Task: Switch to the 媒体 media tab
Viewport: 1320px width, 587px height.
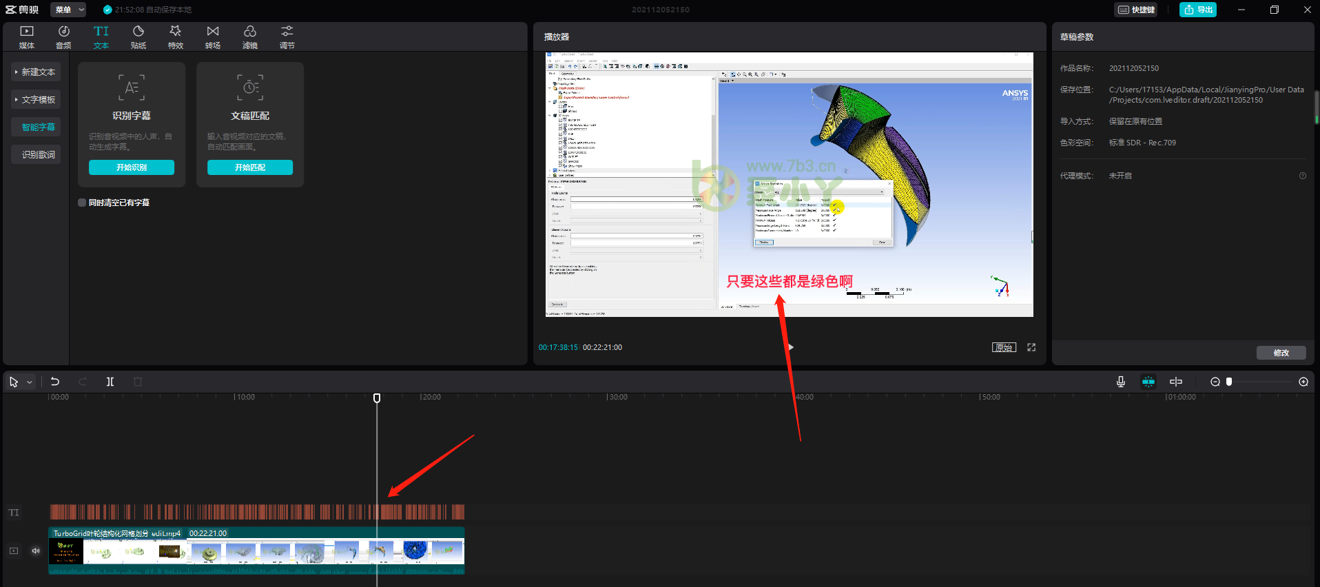Action: [x=27, y=37]
